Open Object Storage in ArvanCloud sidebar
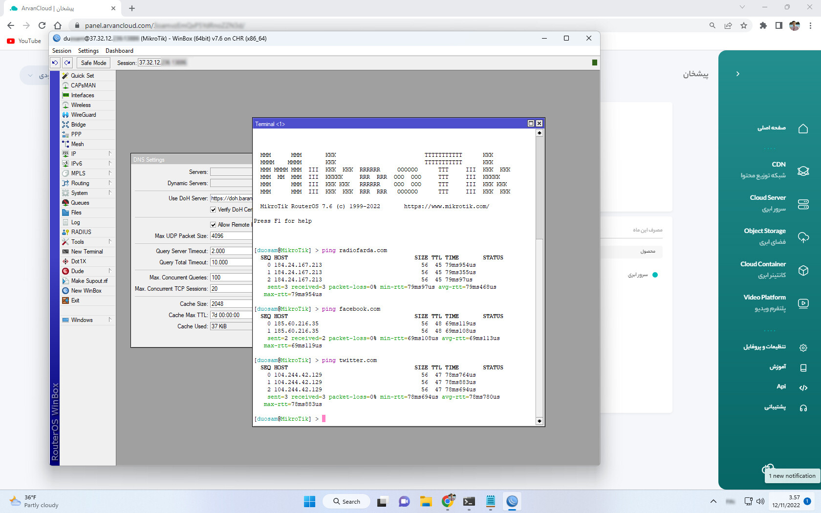The height and width of the screenshot is (513, 821). pos(775,236)
